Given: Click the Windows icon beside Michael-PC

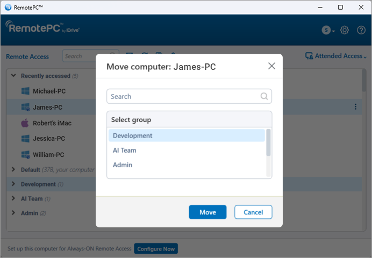Looking at the screenshot, I should pos(25,91).
